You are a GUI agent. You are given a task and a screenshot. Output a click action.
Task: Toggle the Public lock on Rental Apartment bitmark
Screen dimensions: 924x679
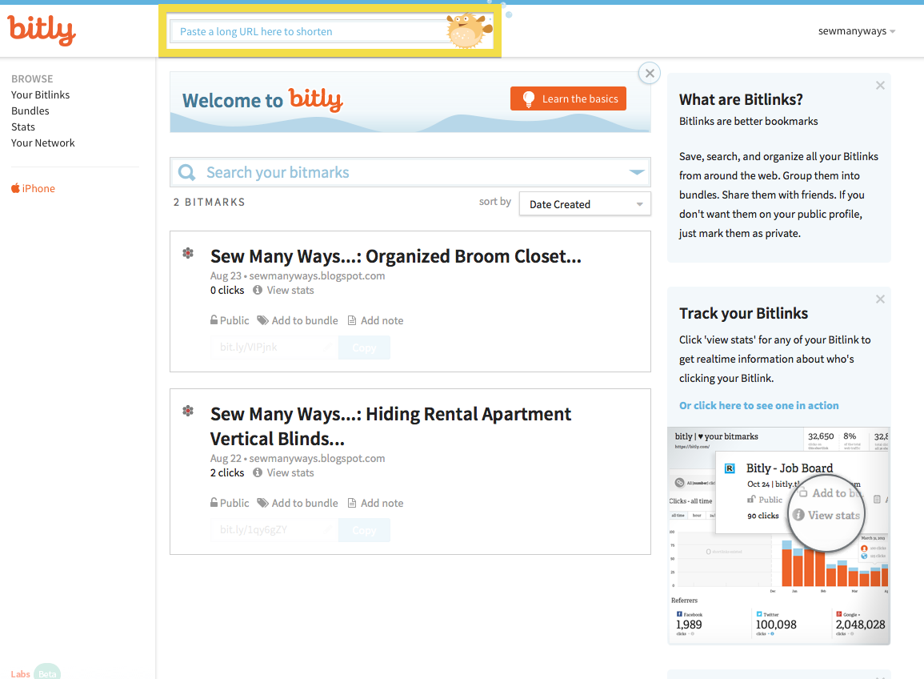[x=230, y=503]
